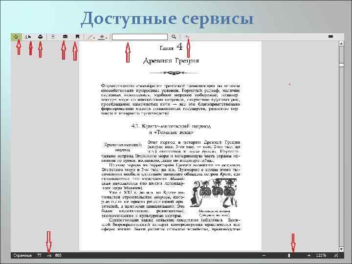Open the highlighter tool dropdown arrow
The width and height of the screenshot is (352, 264).
click(94, 38)
